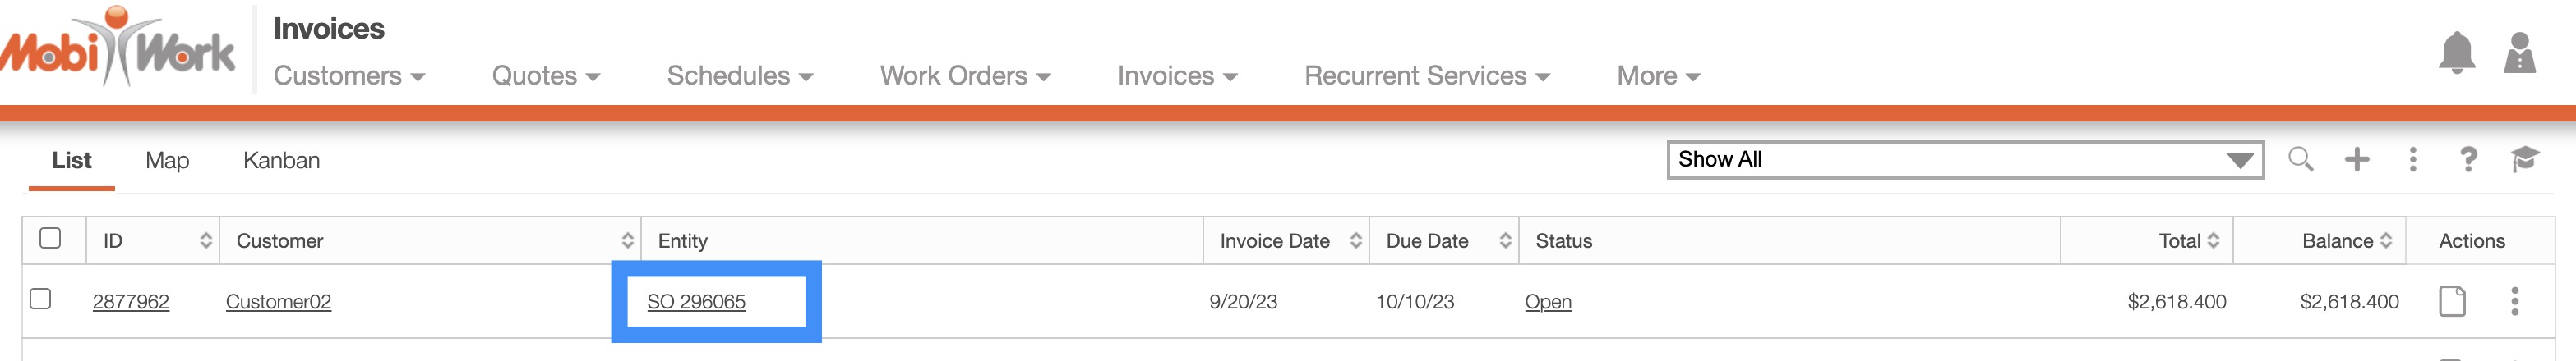Switch to the Kanban tab
The image size is (2576, 361).
281,161
